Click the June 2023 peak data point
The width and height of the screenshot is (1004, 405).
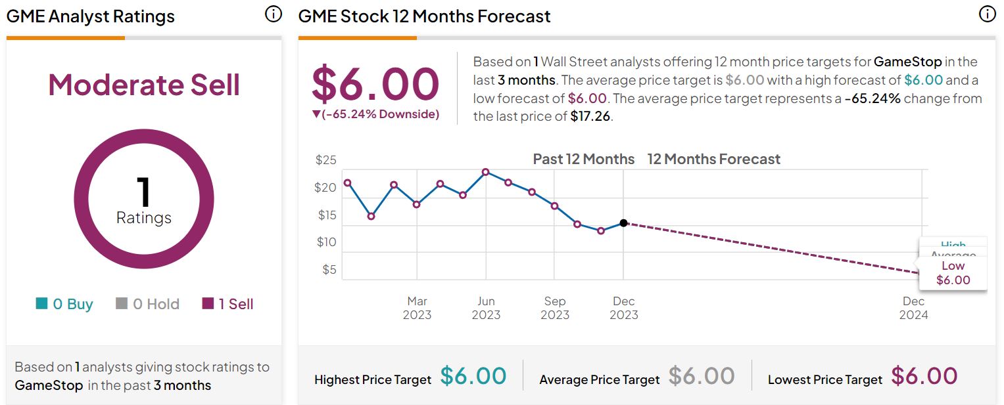point(485,172)
